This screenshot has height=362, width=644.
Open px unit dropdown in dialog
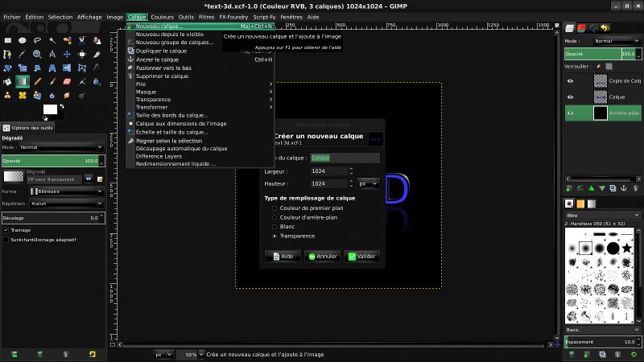click(x=368, y=183)
